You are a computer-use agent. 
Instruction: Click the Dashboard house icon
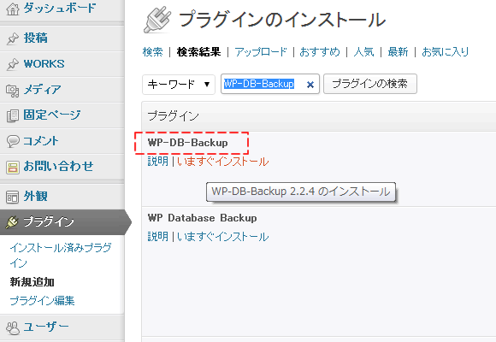(13, 9)
